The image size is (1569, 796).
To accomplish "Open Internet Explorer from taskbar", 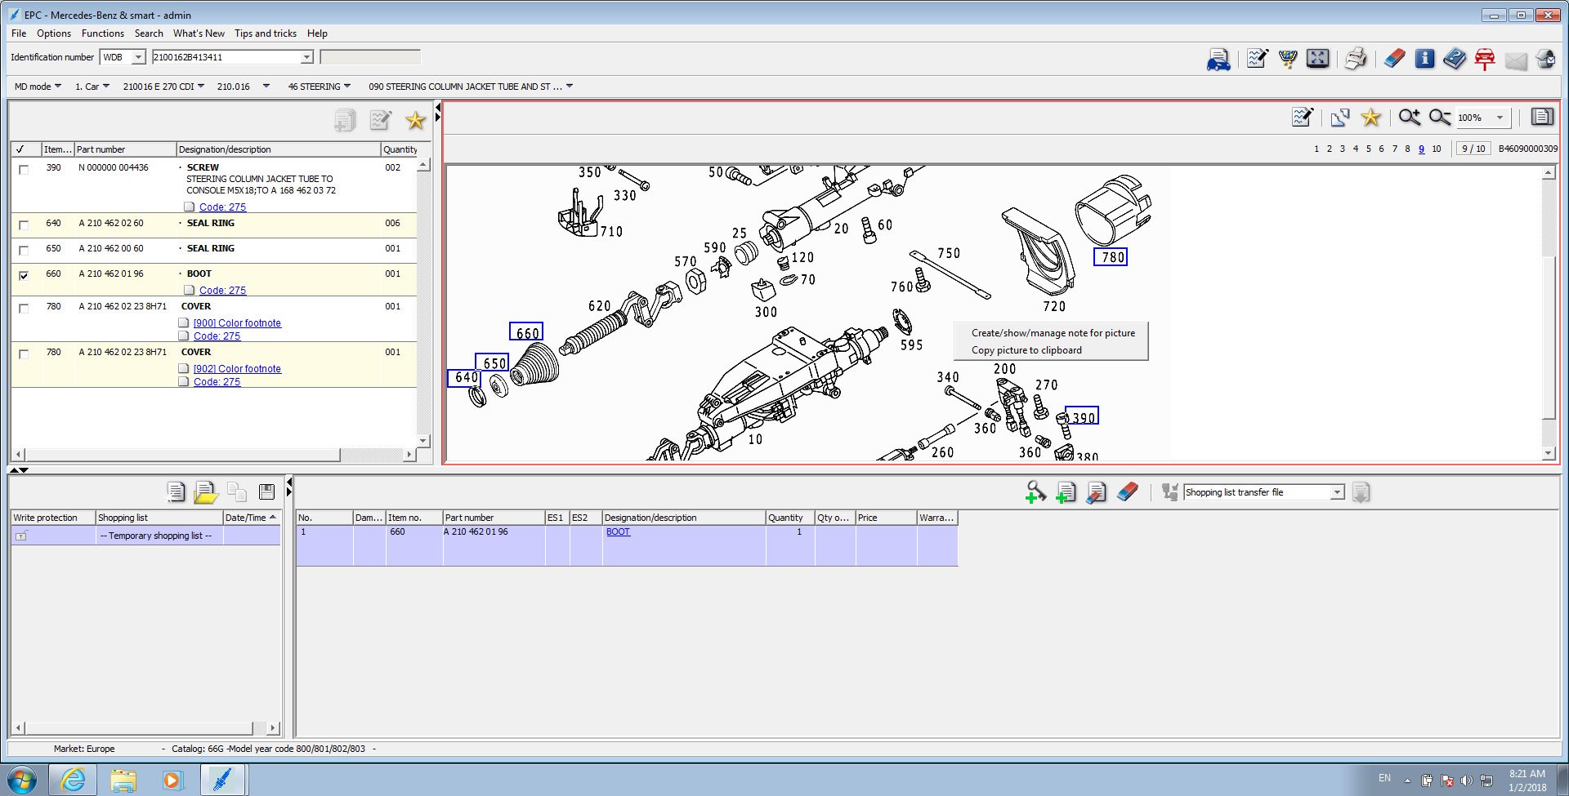I will click(x=73, y=780).
